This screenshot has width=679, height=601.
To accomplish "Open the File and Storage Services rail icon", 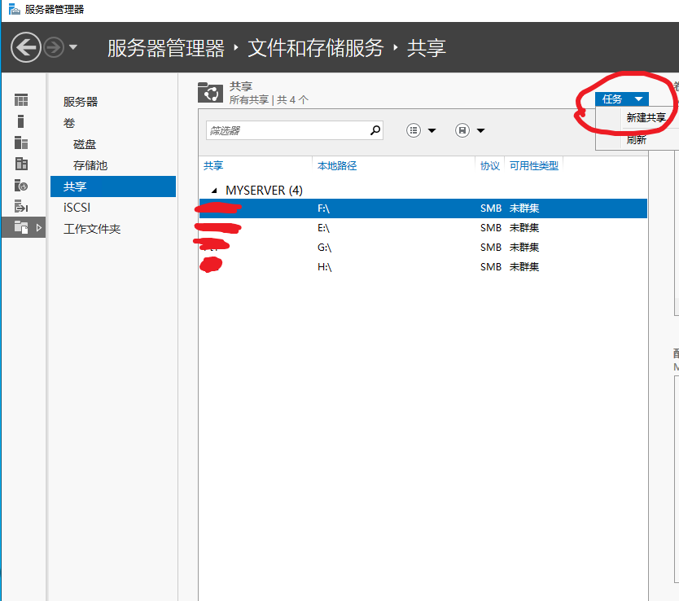I will [21, 228].
